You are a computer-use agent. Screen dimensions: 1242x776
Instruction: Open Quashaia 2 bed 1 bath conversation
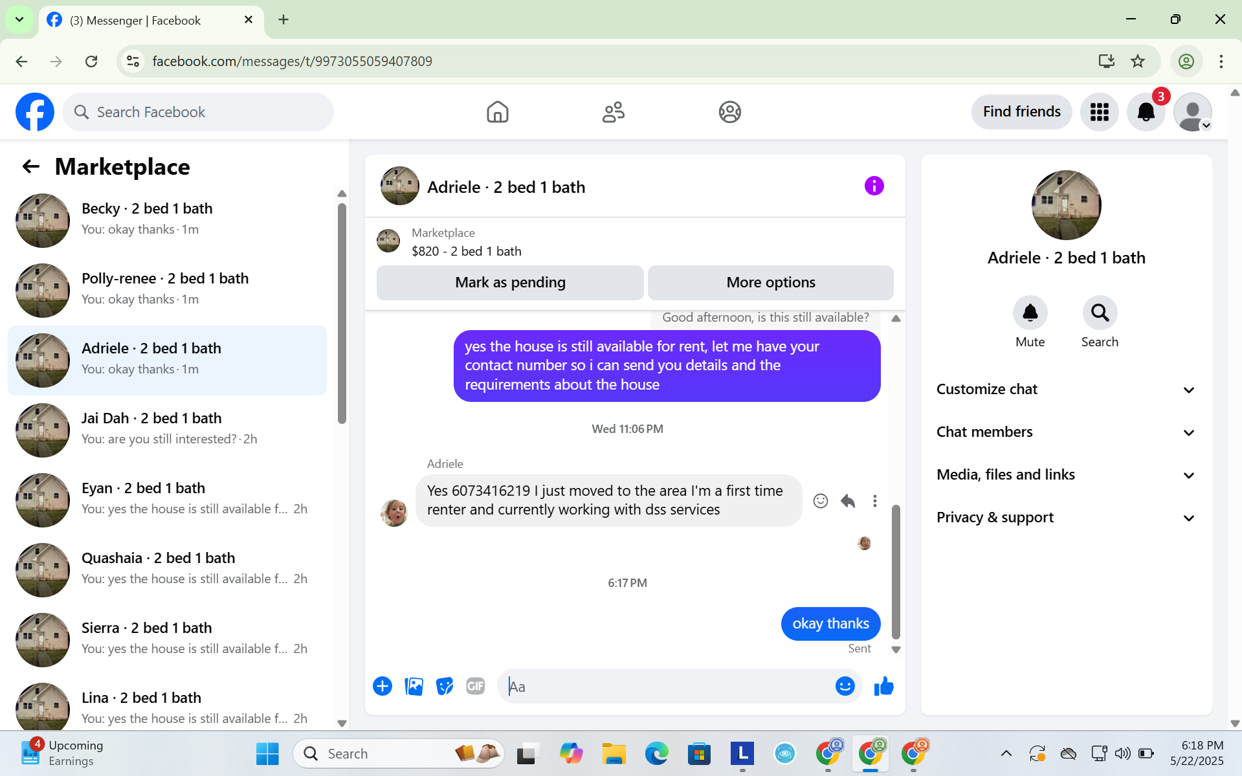tap(167, 570)
